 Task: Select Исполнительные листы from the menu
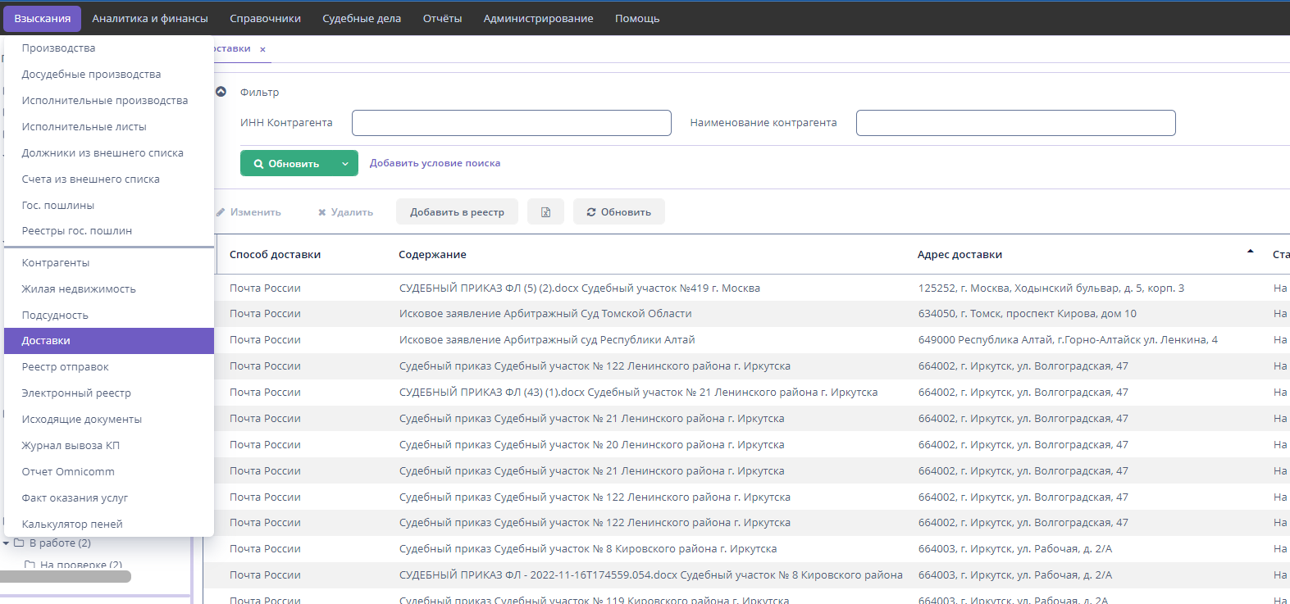84,127
